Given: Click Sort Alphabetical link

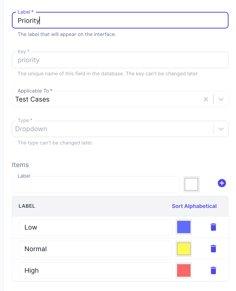Looking at the screenshot, I should coord(194,206).
